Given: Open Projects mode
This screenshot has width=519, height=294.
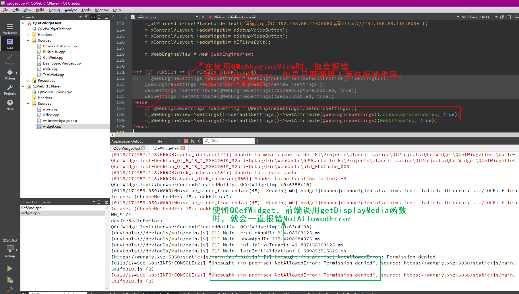Looking at the screenshot, I should click(x=10, y=89).
